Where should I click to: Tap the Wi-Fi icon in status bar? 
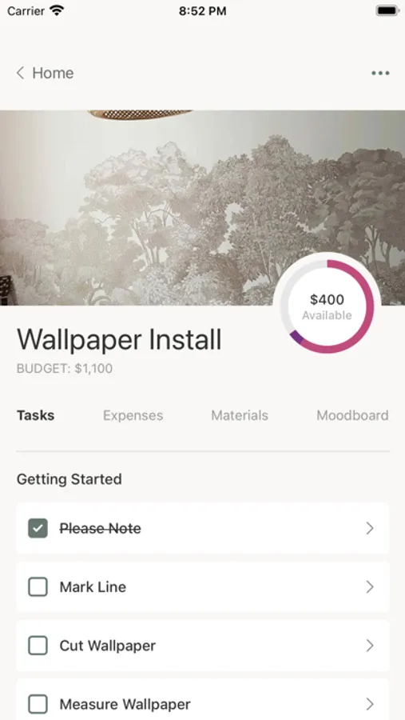pos(57,10)
